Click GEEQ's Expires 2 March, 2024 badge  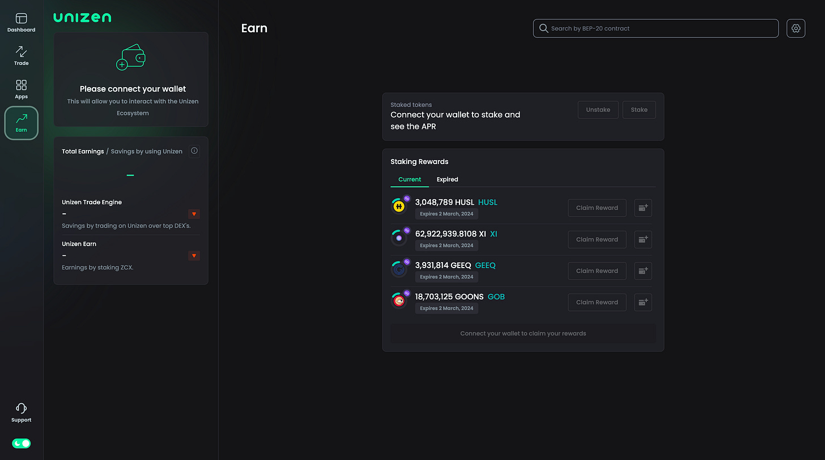point(446,277)
